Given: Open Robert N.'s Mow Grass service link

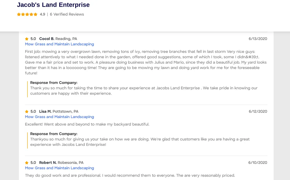Looking at the screenshot, I should (59, 168).
